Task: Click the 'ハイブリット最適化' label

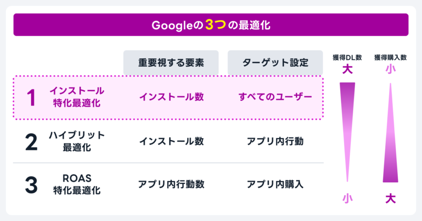Action: coord(77,141)
